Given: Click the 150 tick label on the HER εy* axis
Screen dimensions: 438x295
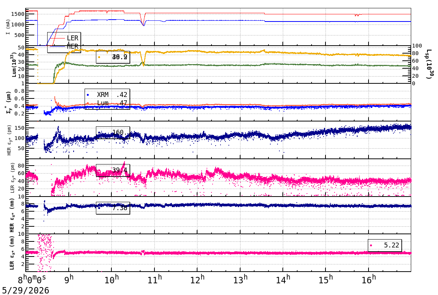Looking at the screenshot, I should click(x=20, y=128).
